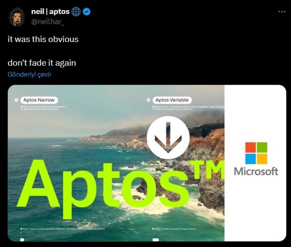Click the blue verified checkmark badge
Screen dimensions: 291x247
click(86, 12)
